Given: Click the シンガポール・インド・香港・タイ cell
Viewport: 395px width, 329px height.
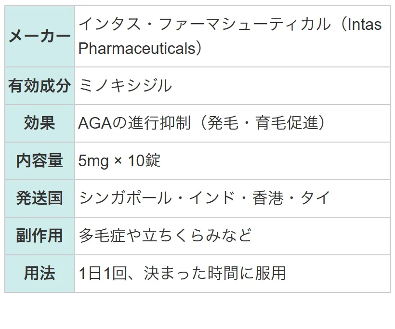Looking at the screenshot, I should click(233, 198).
